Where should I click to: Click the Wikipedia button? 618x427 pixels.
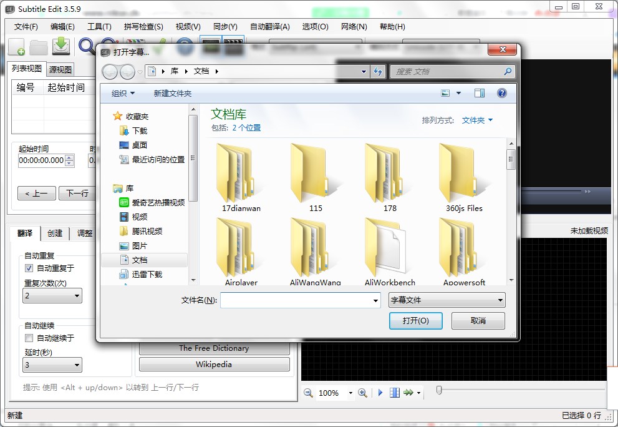(214, 364)
